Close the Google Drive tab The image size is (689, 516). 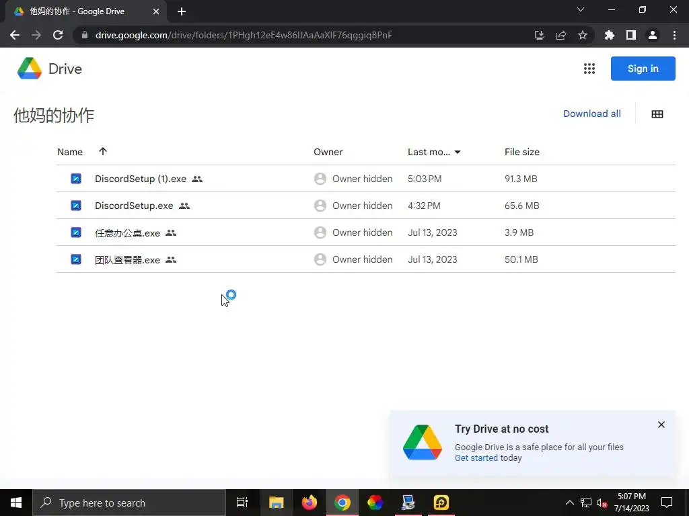pyautogui.click(x=156, y=12)
